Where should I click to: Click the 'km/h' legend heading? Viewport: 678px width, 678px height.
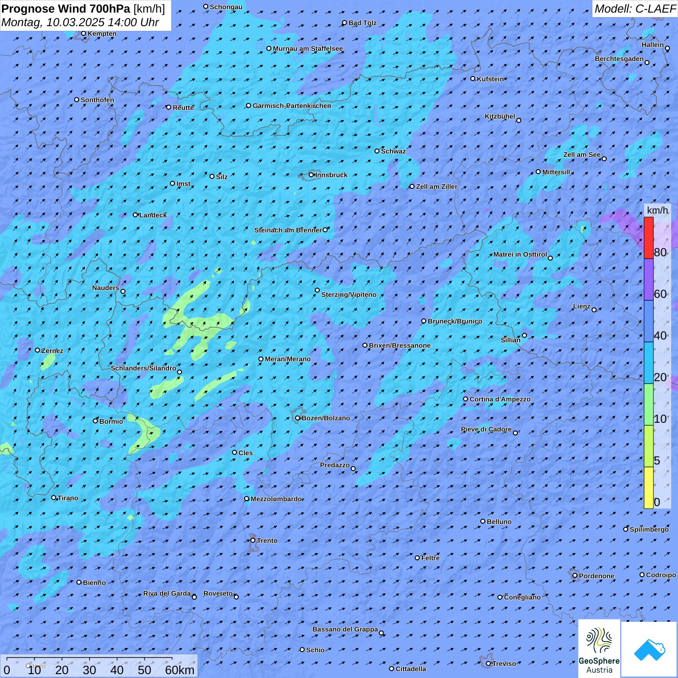click(658, 210)
